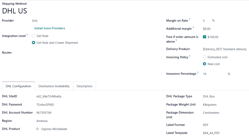Click the Additional margin help question mark
The height and width of the screenshot is (140, 249).
point(193,28)
